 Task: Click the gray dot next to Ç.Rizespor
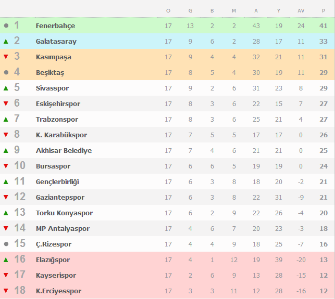click(x=6, y=244)
